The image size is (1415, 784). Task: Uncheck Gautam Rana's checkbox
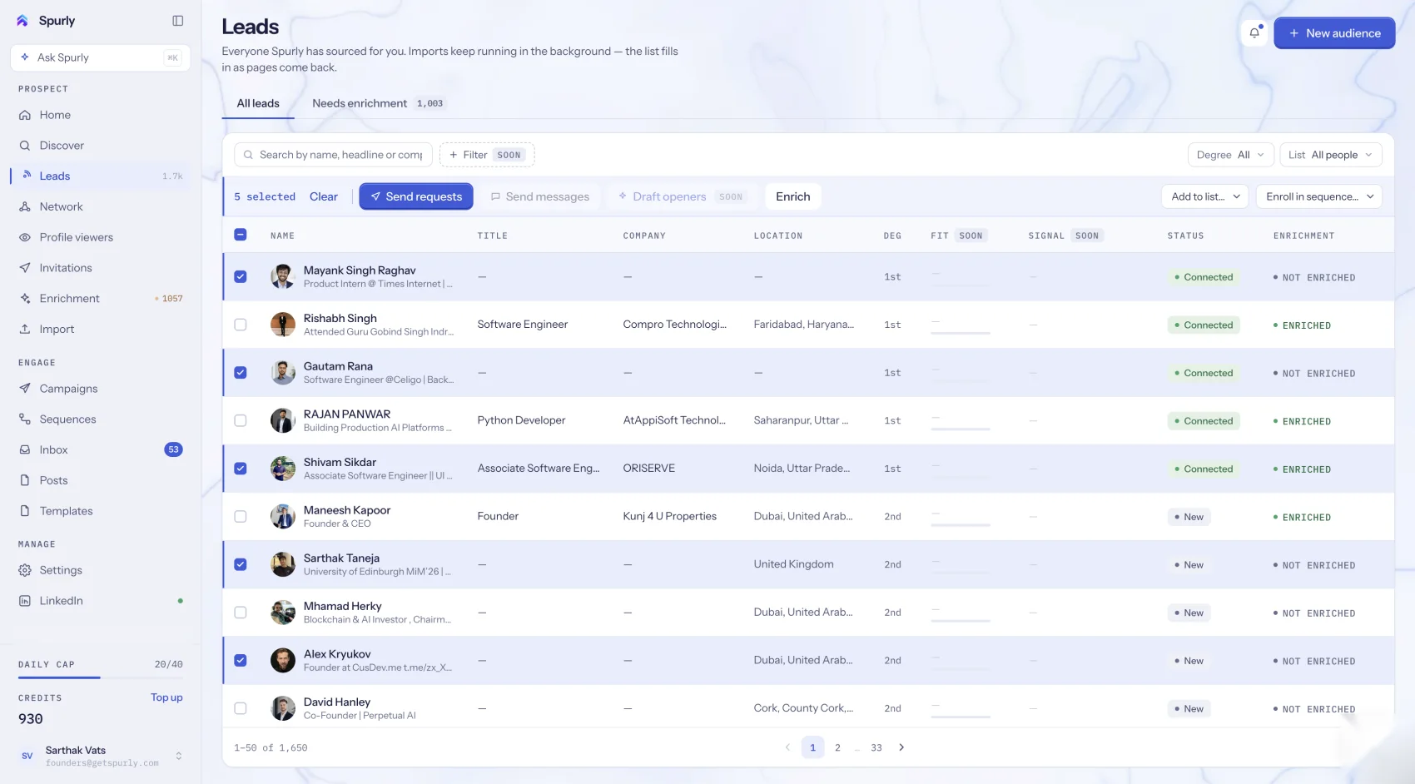pyautogui.click(x=241, y=373)
